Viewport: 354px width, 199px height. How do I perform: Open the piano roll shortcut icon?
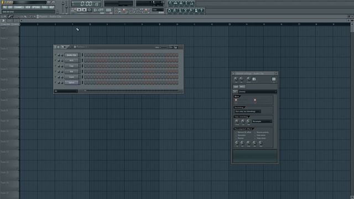[181, 3]
